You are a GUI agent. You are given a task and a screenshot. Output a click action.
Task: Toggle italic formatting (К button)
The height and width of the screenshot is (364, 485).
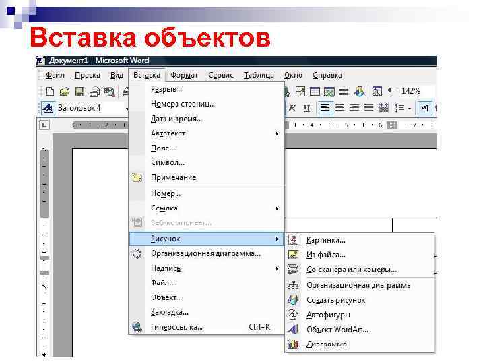[x=292, y=108]
